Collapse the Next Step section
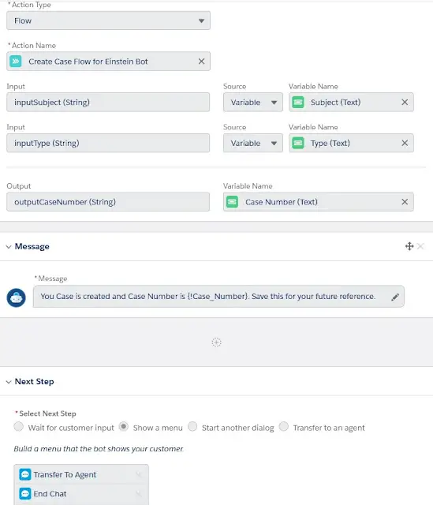Viewport: 433px width, 505px height. (x=9, y=382)
